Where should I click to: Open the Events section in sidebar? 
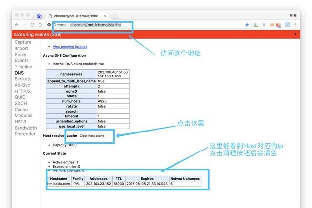point(21,61)
